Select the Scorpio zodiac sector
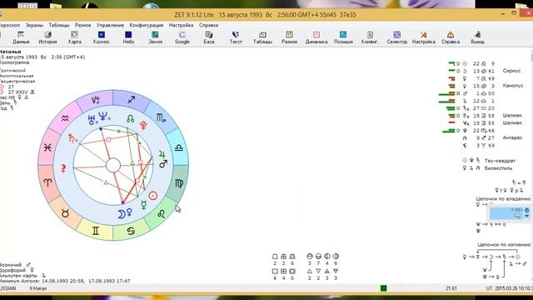Viewport: 533px width, 300px height. point(161,117)
